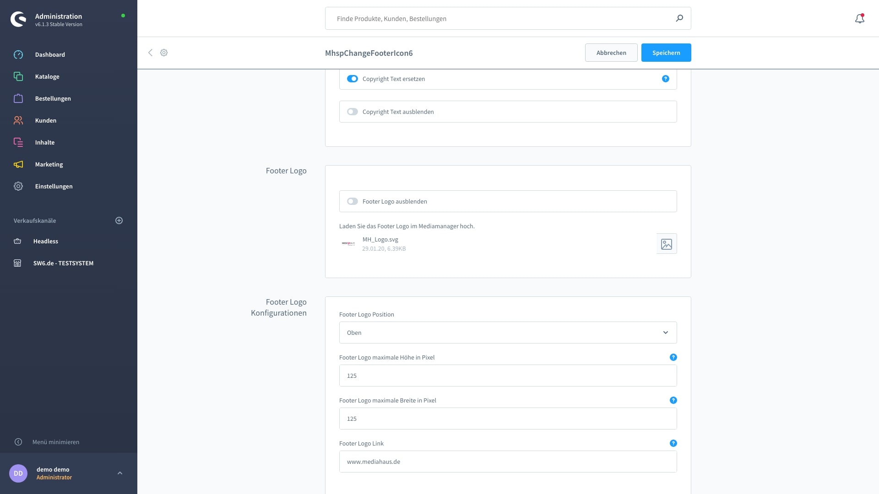Open the Footer Logo Position dropdown
Viewport: 879px width, 494px height.
[508, 333]
